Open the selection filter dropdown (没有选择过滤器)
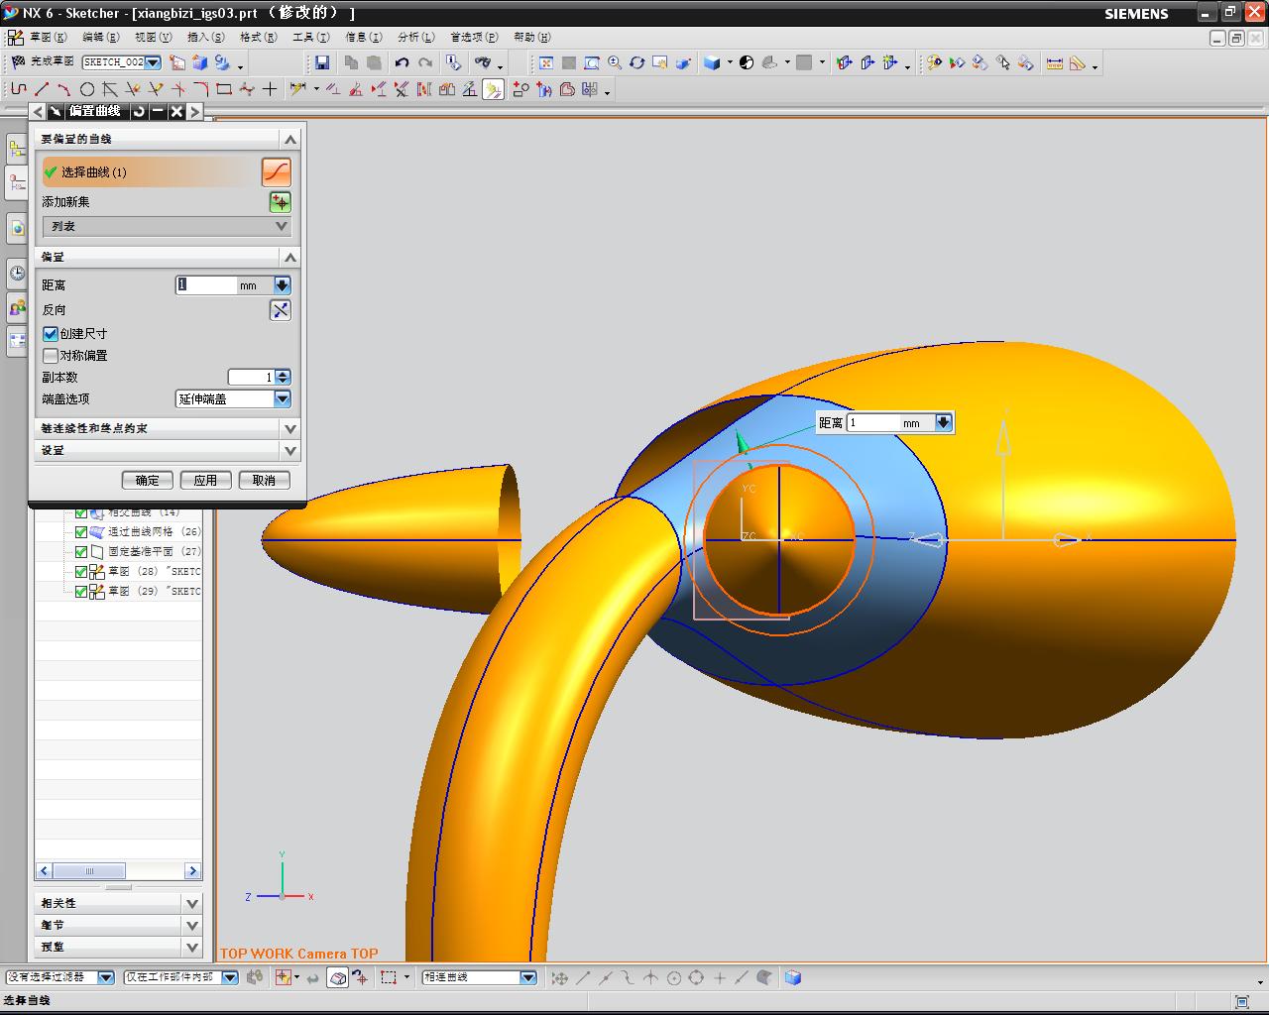The image size is (1269, 1015). click(106, 978)
